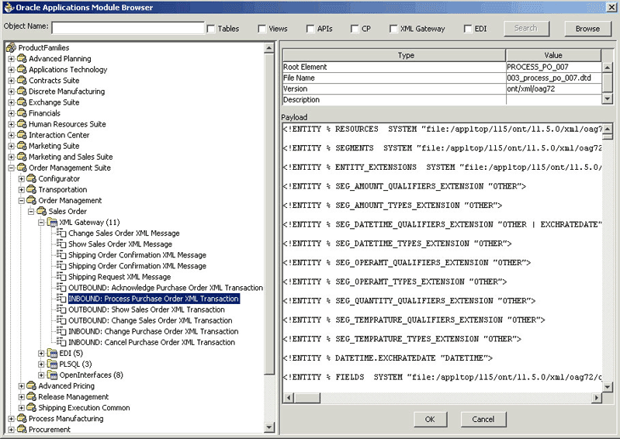This screenshot has height=439, width=620.
Task: Enable the Tables checkbox
Action: click(211, 29)
